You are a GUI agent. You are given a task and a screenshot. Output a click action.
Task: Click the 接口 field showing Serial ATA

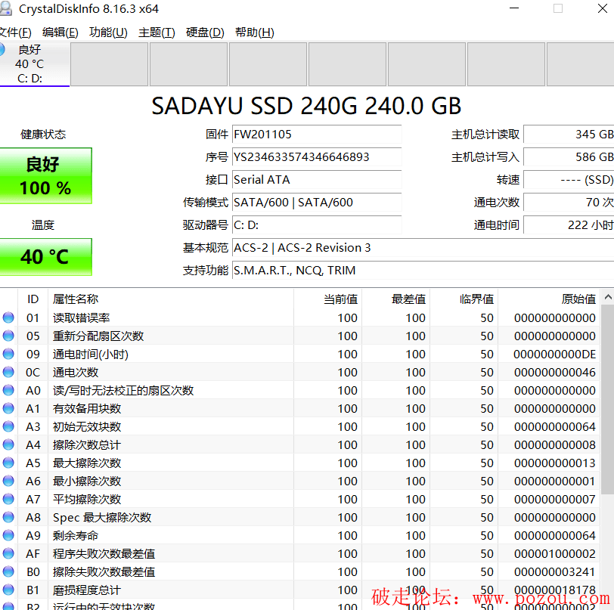(317, 180)
